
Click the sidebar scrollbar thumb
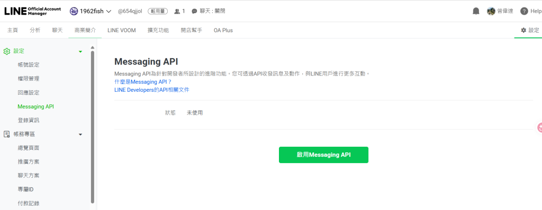(92, 127)
